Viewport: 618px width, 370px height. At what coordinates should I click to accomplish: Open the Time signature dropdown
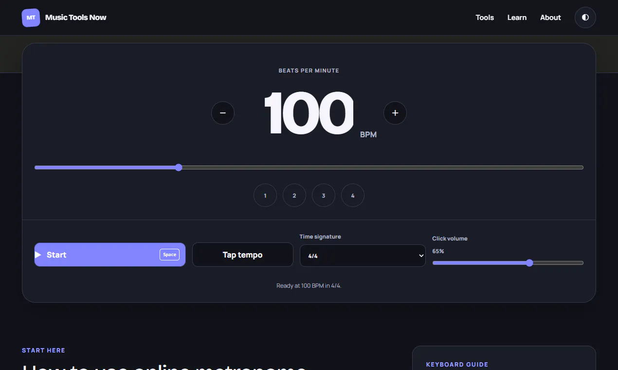363,256
